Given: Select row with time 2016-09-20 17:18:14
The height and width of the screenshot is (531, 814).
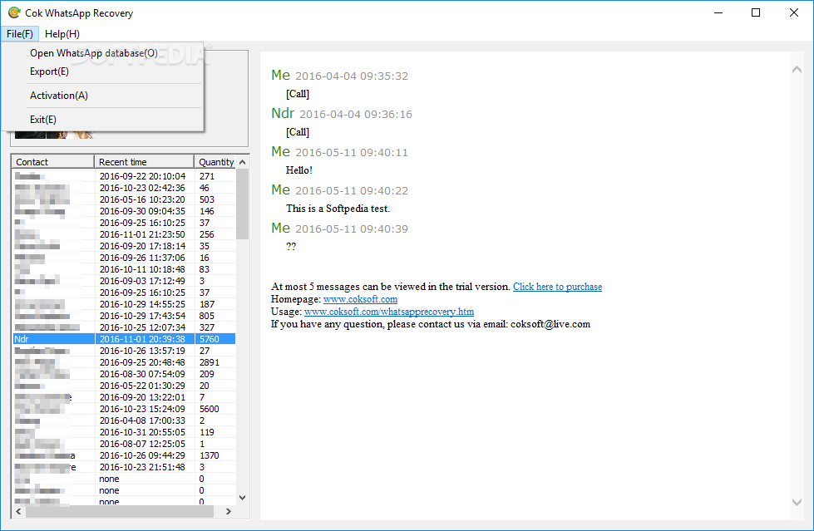Looking at the screenshot, I should coord(124,246).
